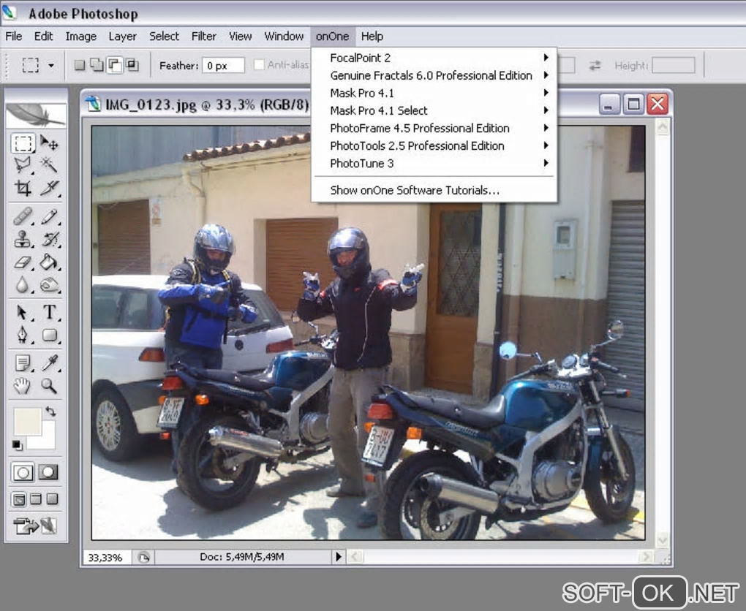746x611 pixels.
Task: Click the 33,33% zoom field
Action: click(105, 557)
